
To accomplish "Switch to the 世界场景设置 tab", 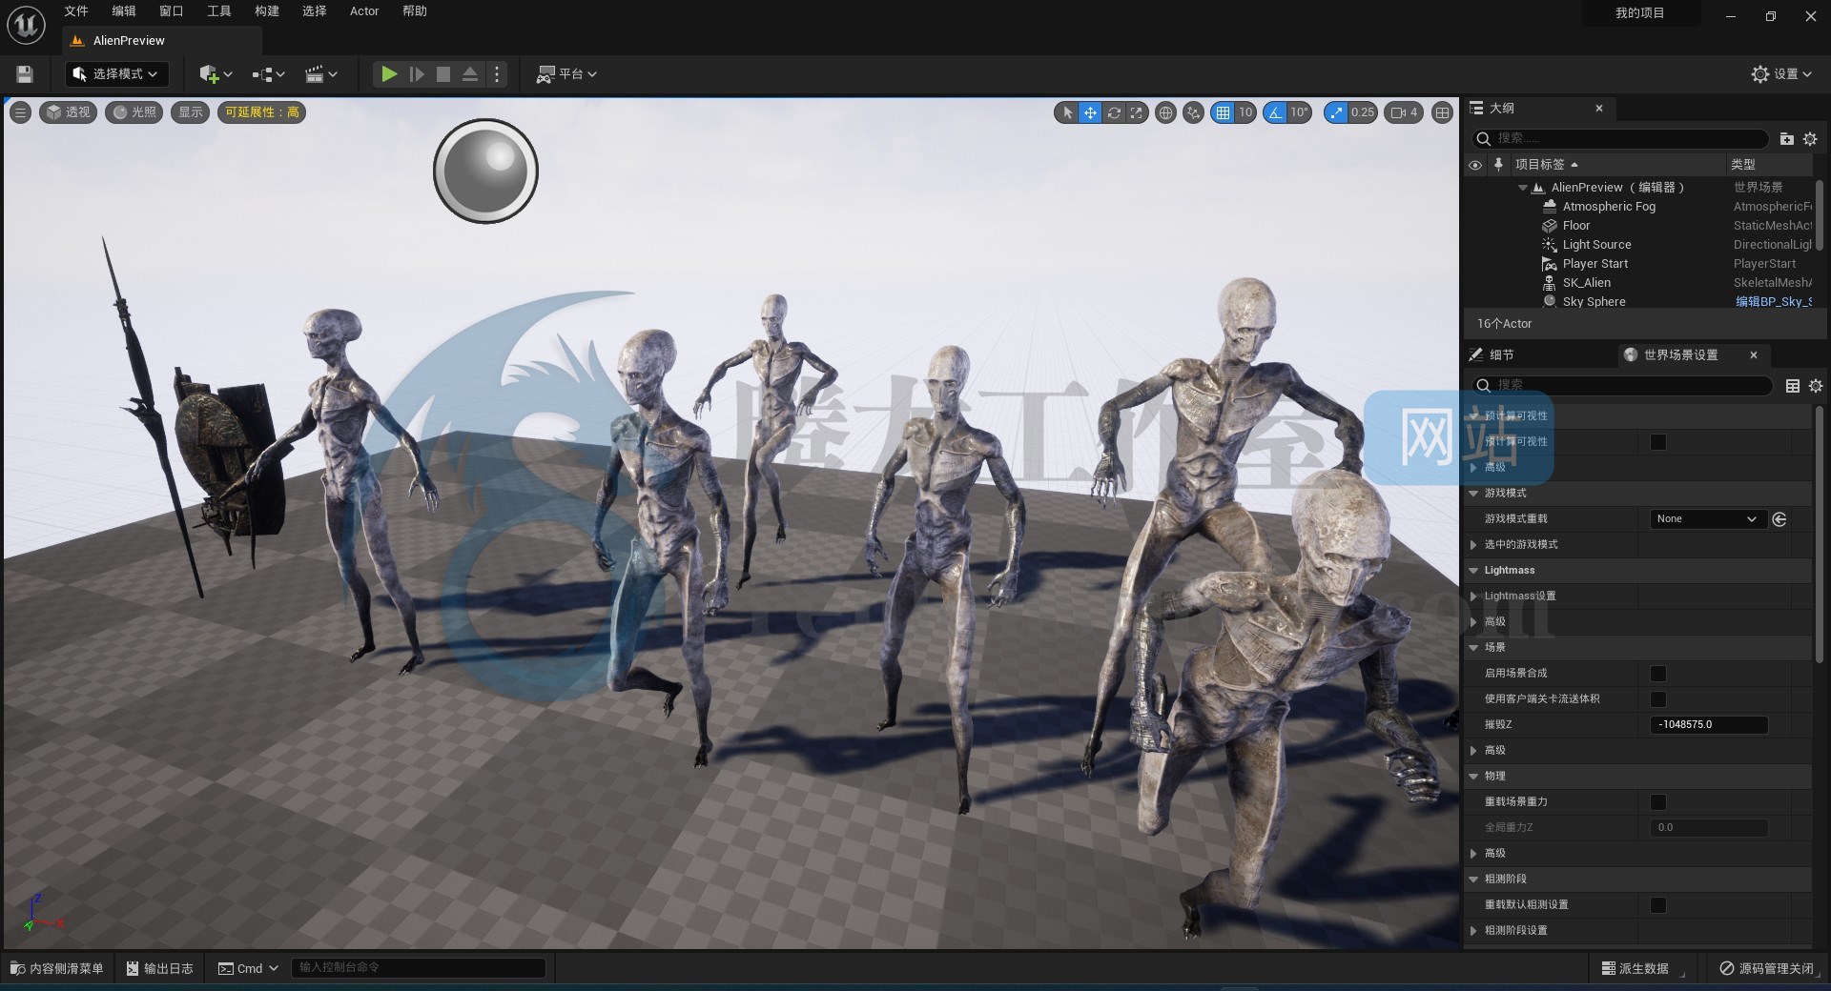I will click(1680, 354).
